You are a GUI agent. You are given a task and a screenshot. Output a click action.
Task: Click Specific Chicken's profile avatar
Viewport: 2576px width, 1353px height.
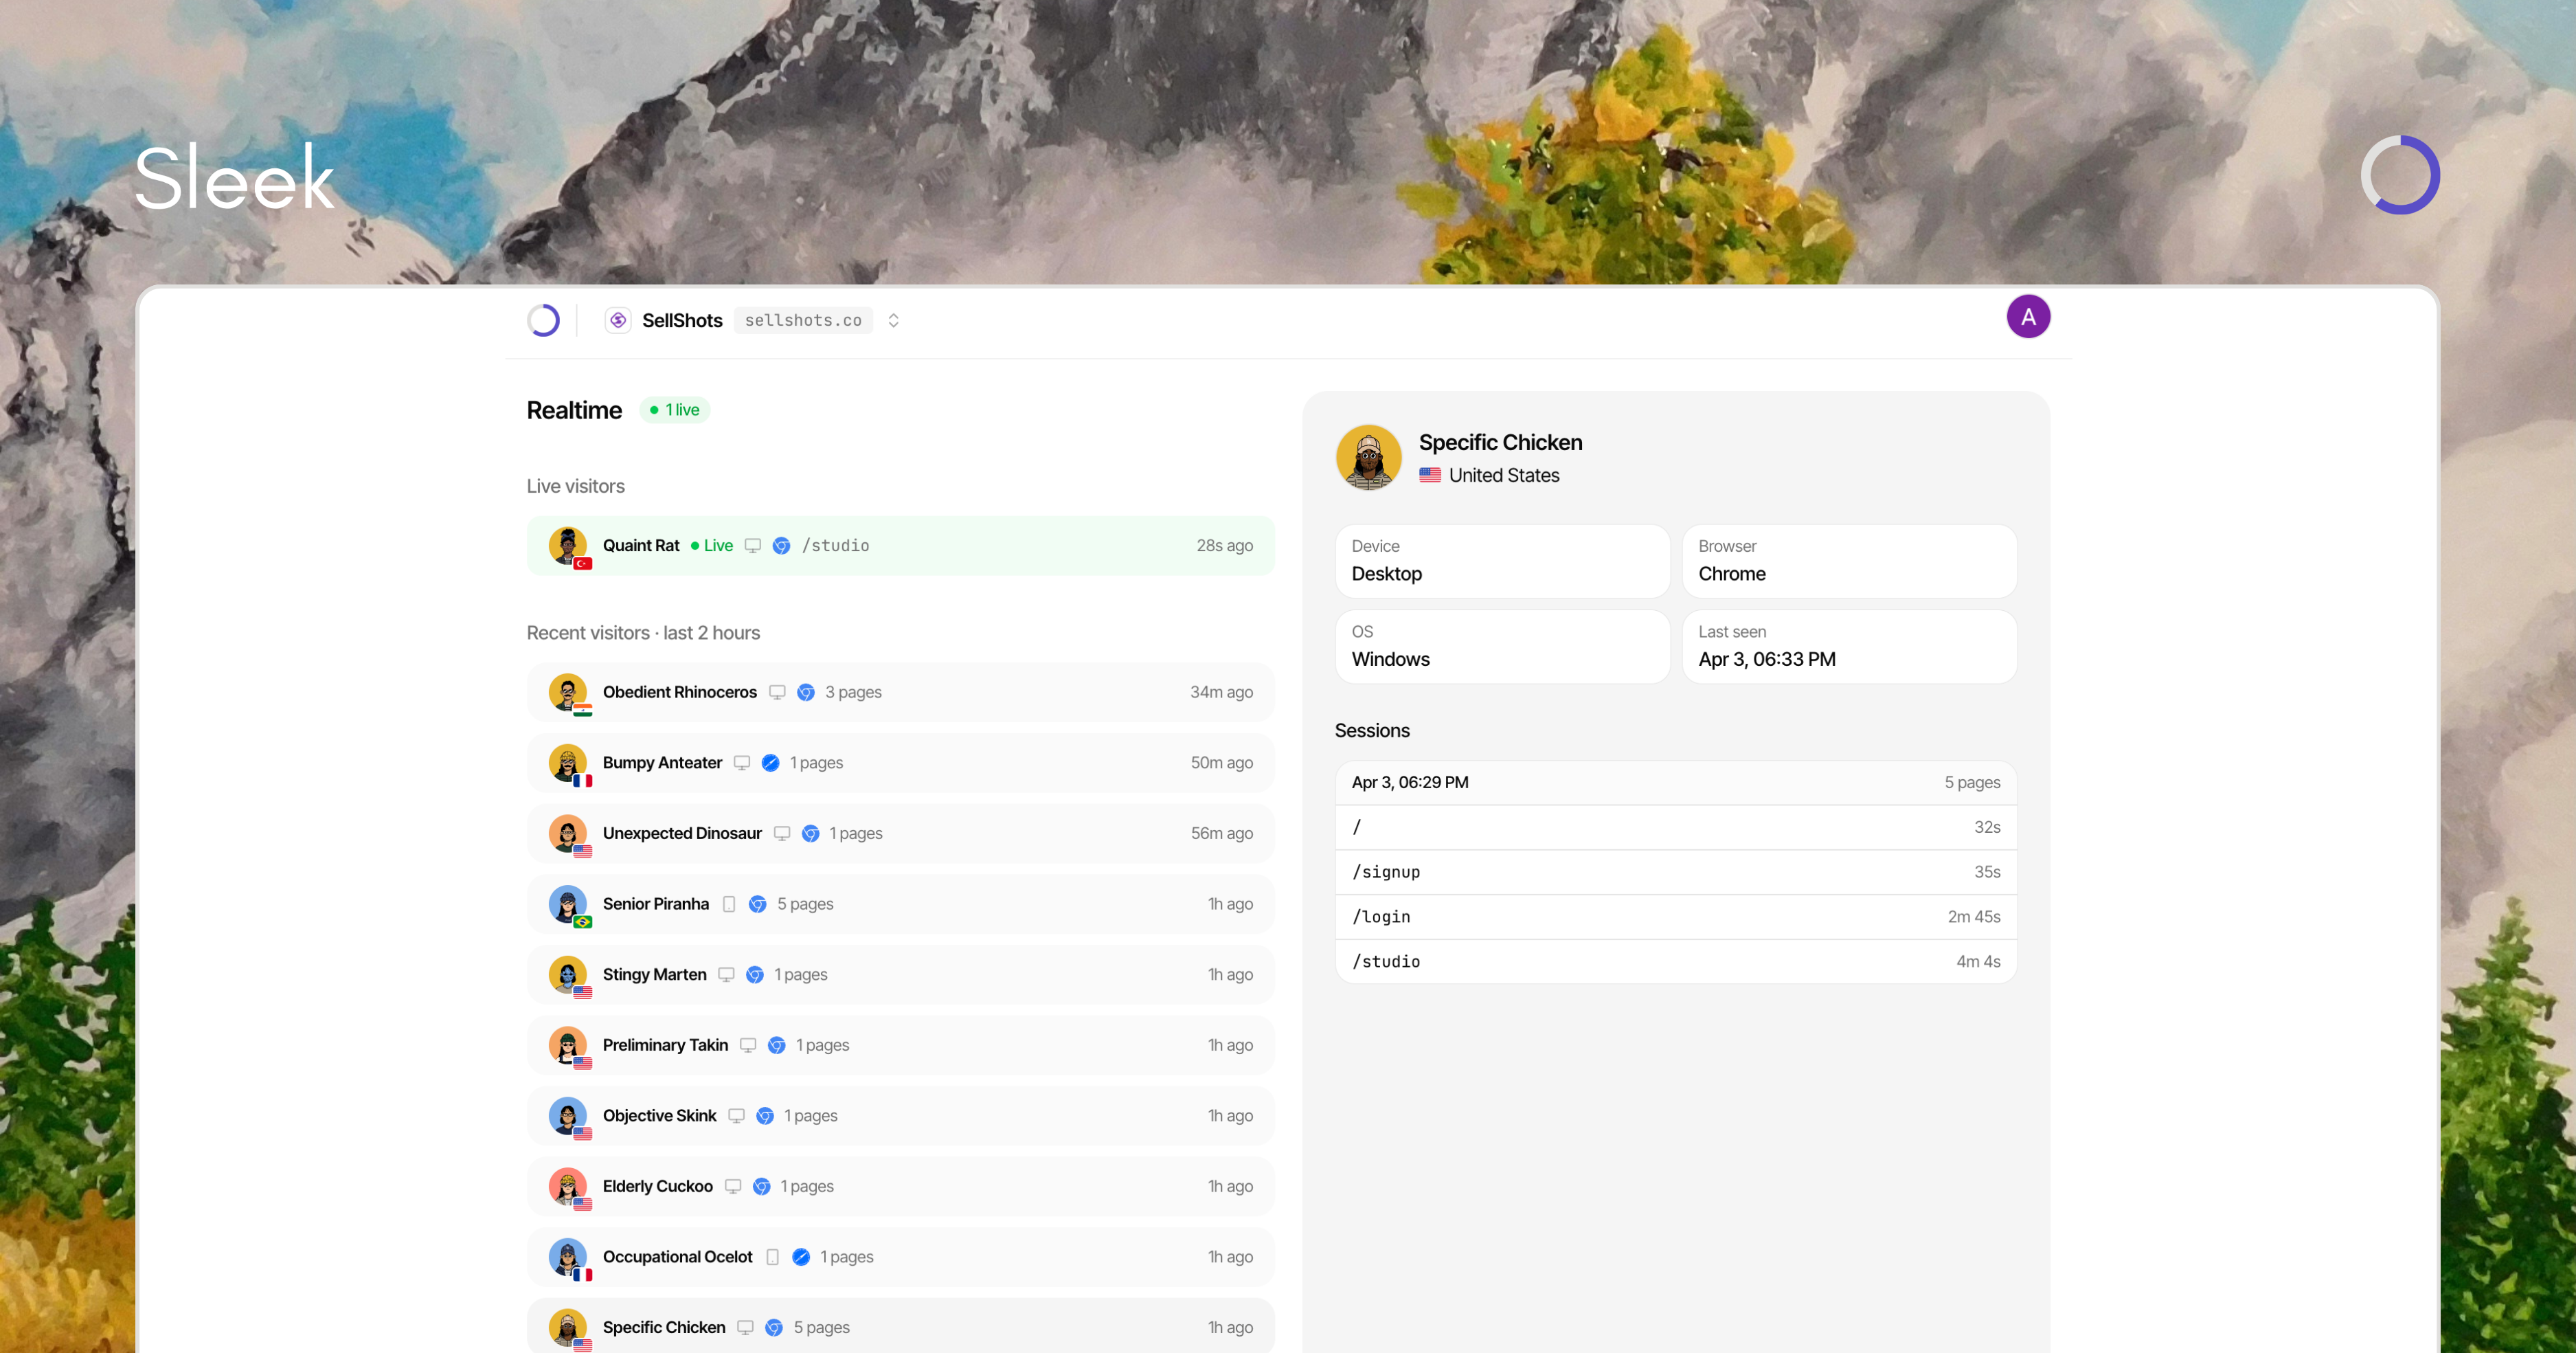pyautogui.click(x=1368, y=457)
